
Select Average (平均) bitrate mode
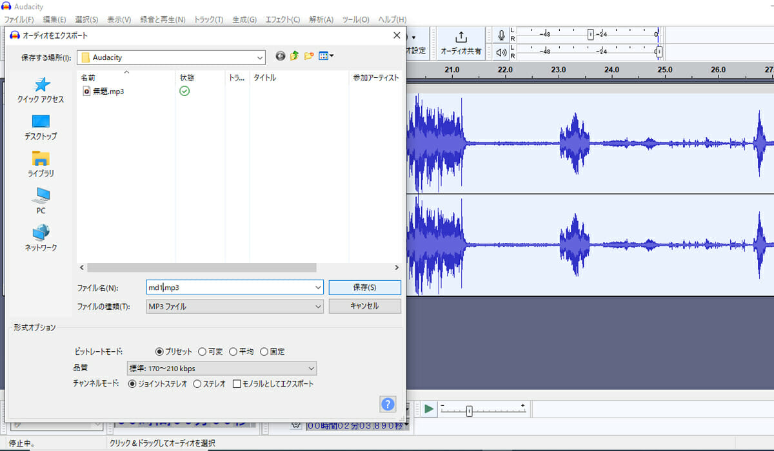[233, 352]
